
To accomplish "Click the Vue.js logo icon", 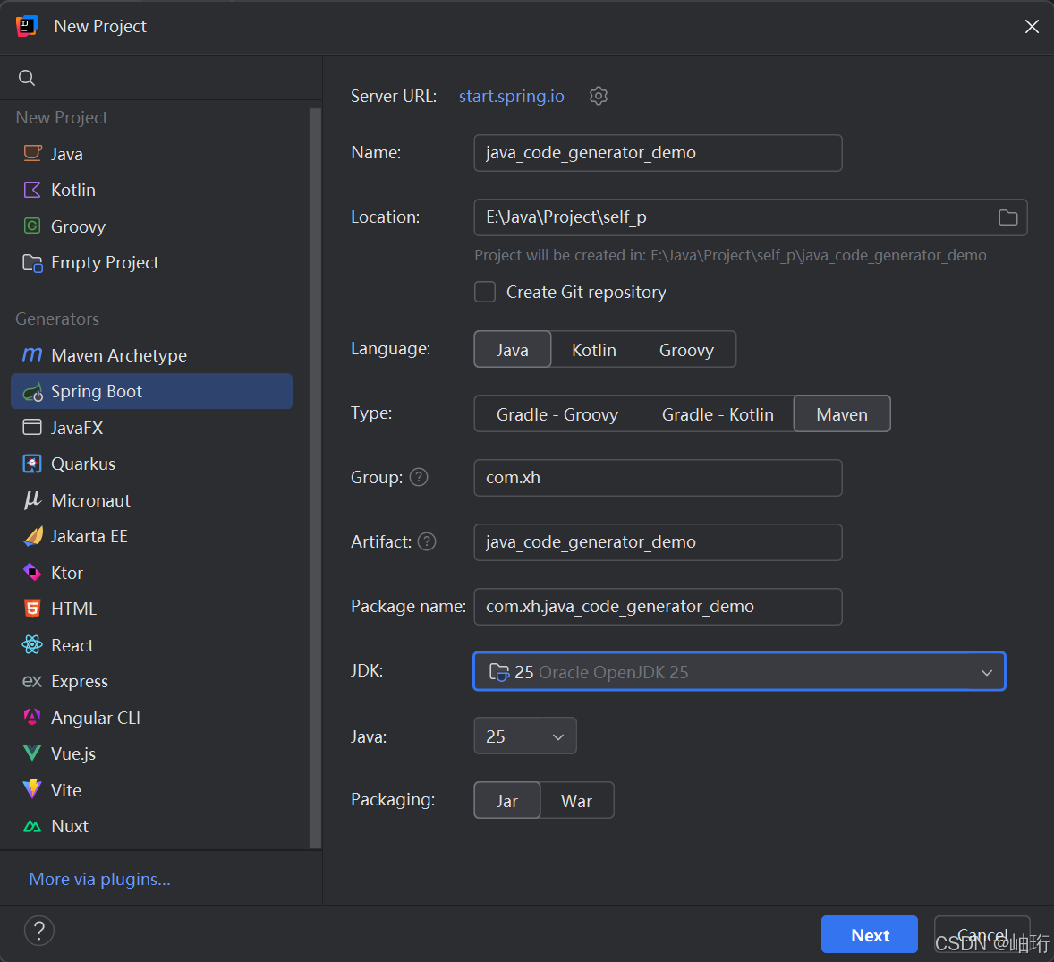I will click(32, 753).
